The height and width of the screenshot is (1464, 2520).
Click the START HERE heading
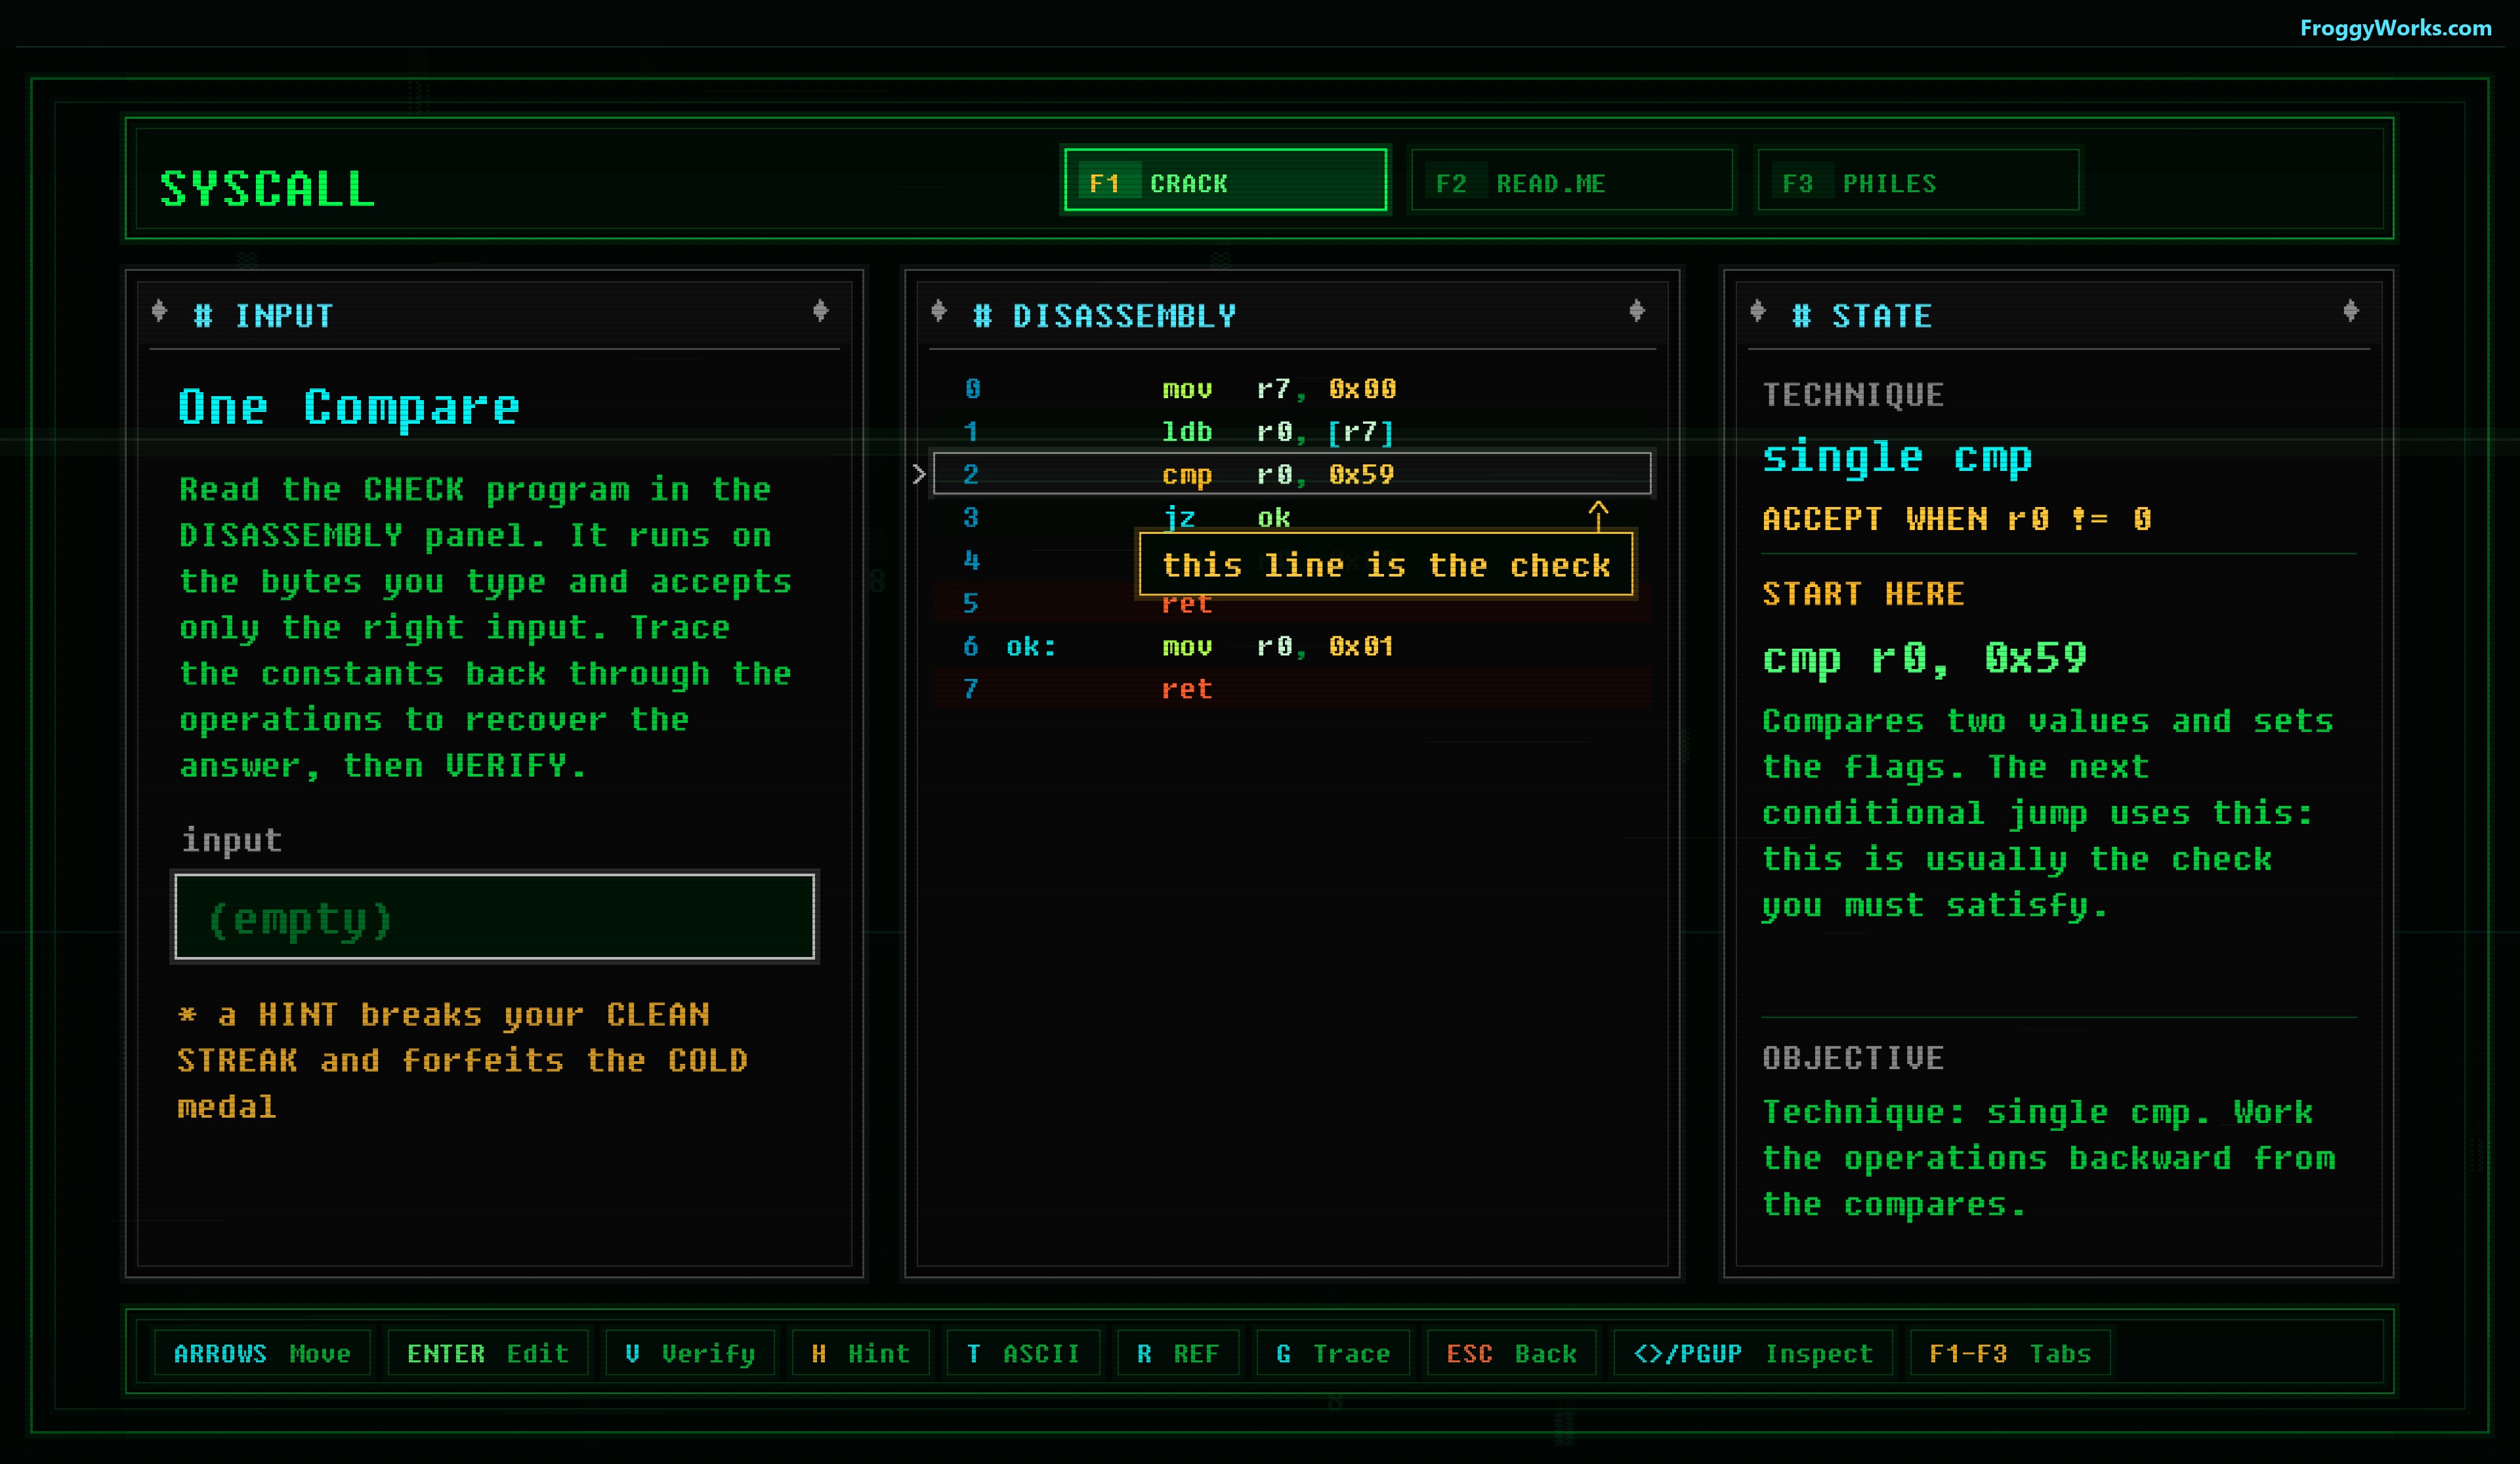(x=1863, y=594)
